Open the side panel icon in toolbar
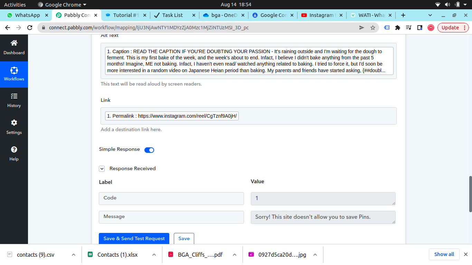The height and width of the screenshot is (265, 472). [420, 28]
